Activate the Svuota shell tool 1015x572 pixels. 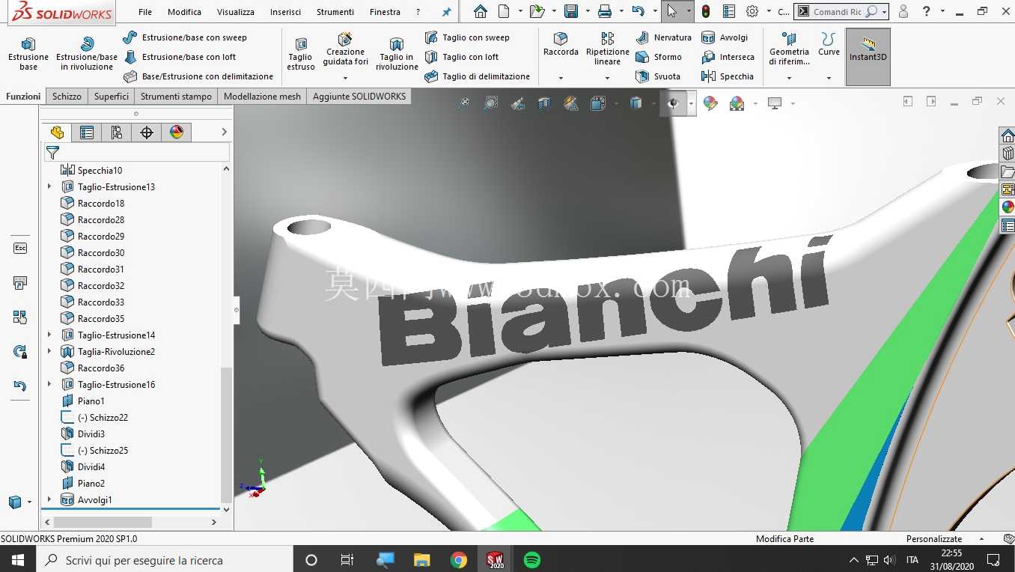[x=658, y=76]
